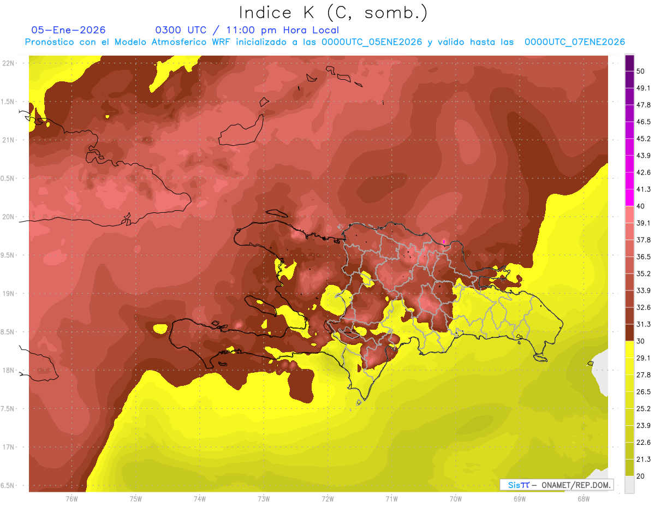Click the colorbar label "20"
The image size is (655, 506).
pos(641,477)
